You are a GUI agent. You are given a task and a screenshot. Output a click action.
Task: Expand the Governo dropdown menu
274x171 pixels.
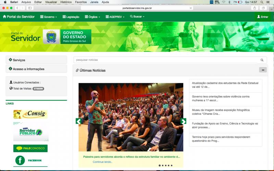click(48, 17)
